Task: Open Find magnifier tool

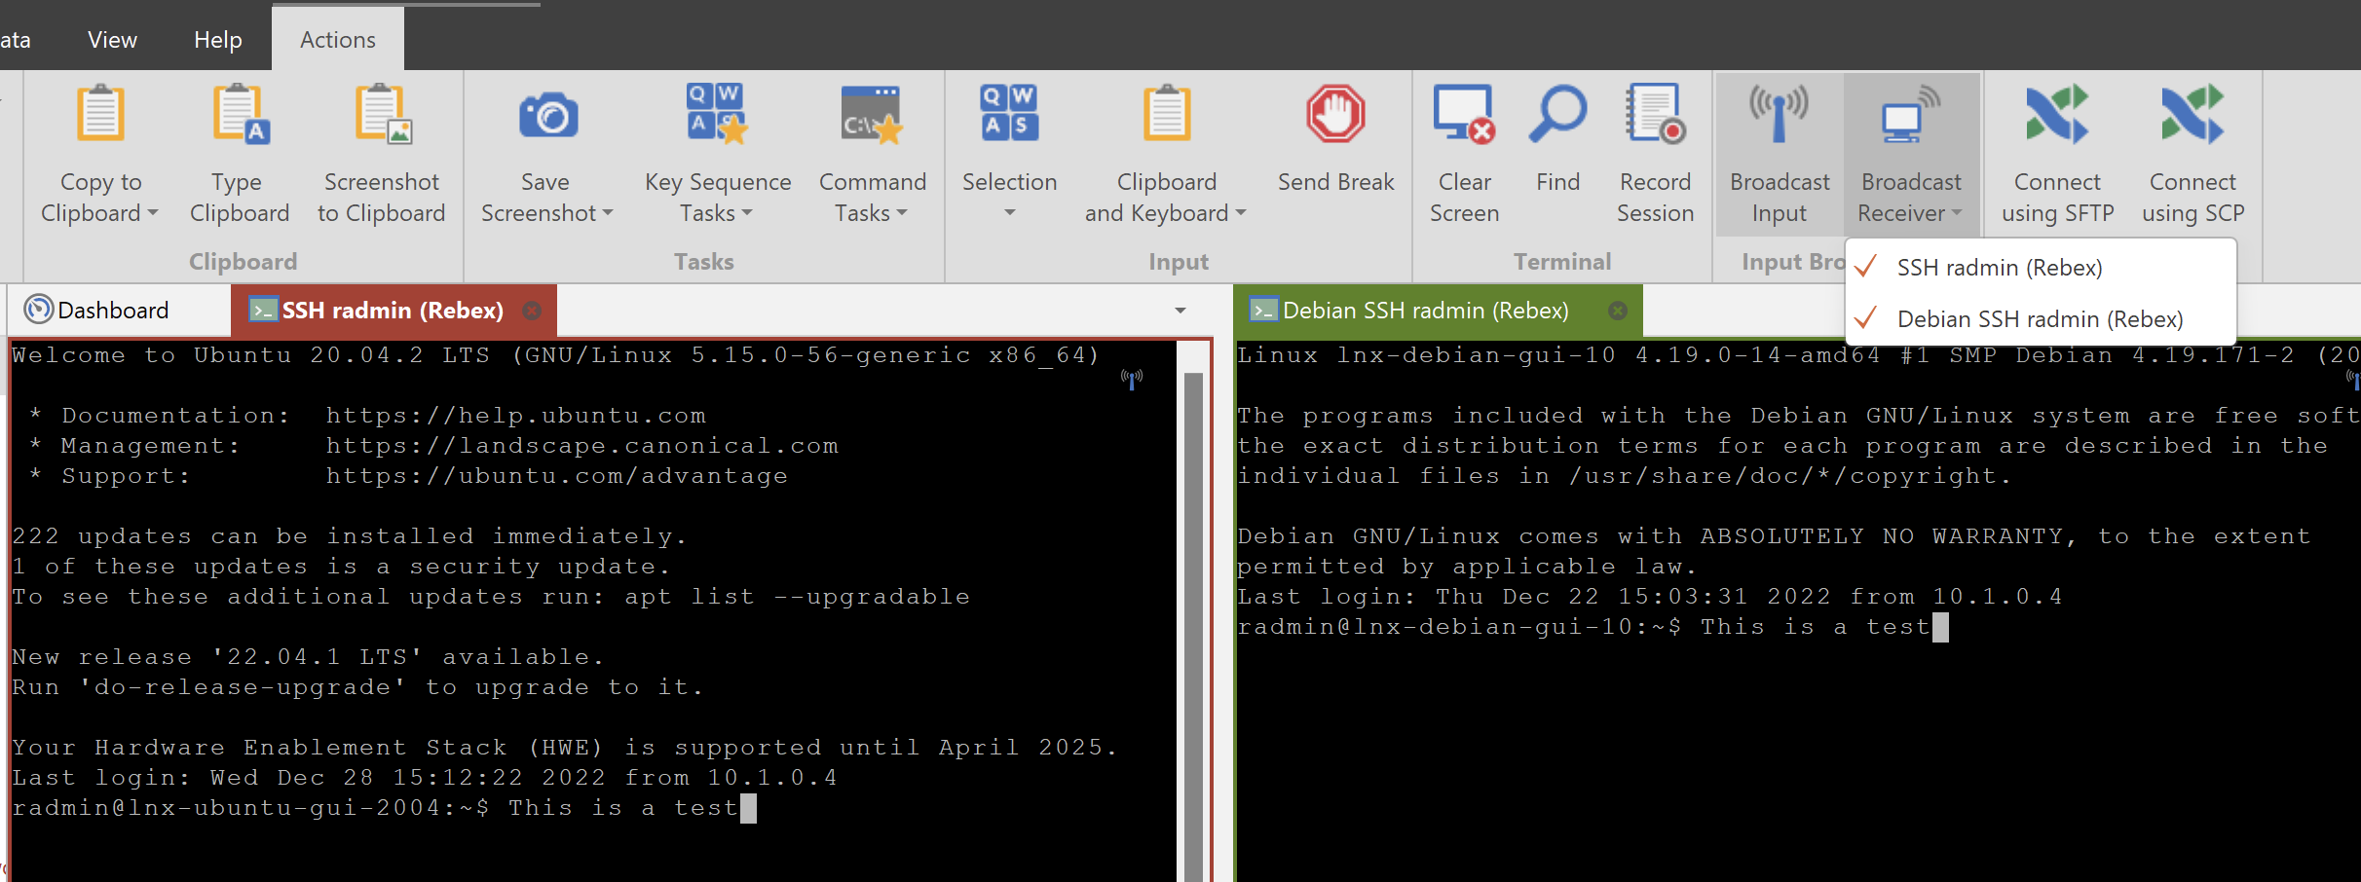Action: [1557, 116]
